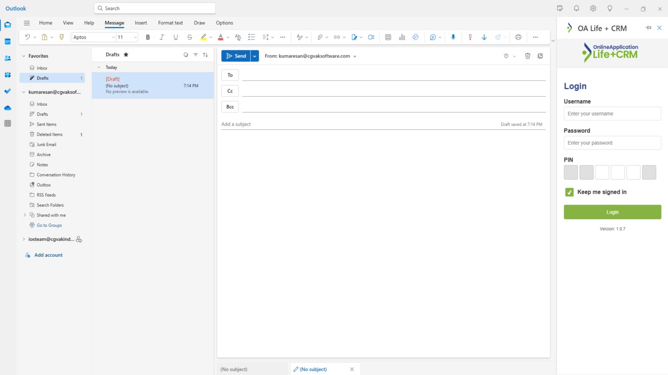Mark message as low importance
668x375 pixels.
point(484,37)
